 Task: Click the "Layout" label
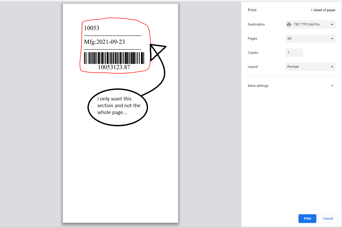click(253, 67)
